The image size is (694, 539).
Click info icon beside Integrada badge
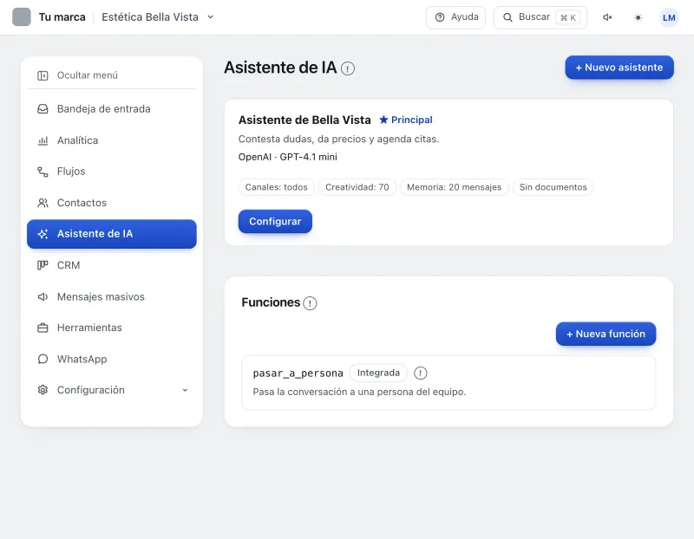[421, 373]
